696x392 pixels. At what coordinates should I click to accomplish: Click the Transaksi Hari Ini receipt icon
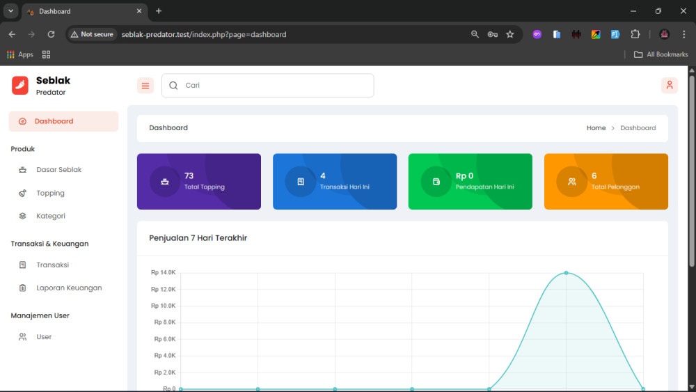click(301, 182)
